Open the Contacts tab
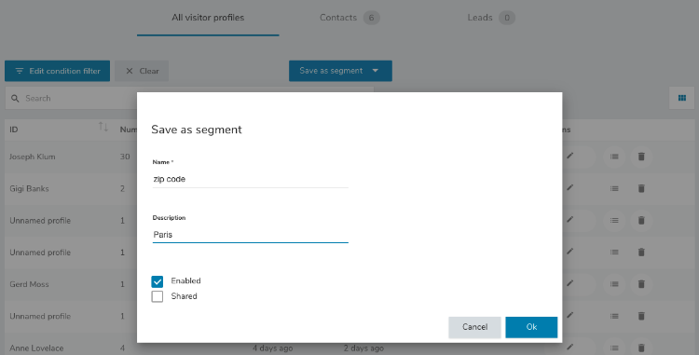This screenshot has width=699, height=355. click(x=349, y=18)
